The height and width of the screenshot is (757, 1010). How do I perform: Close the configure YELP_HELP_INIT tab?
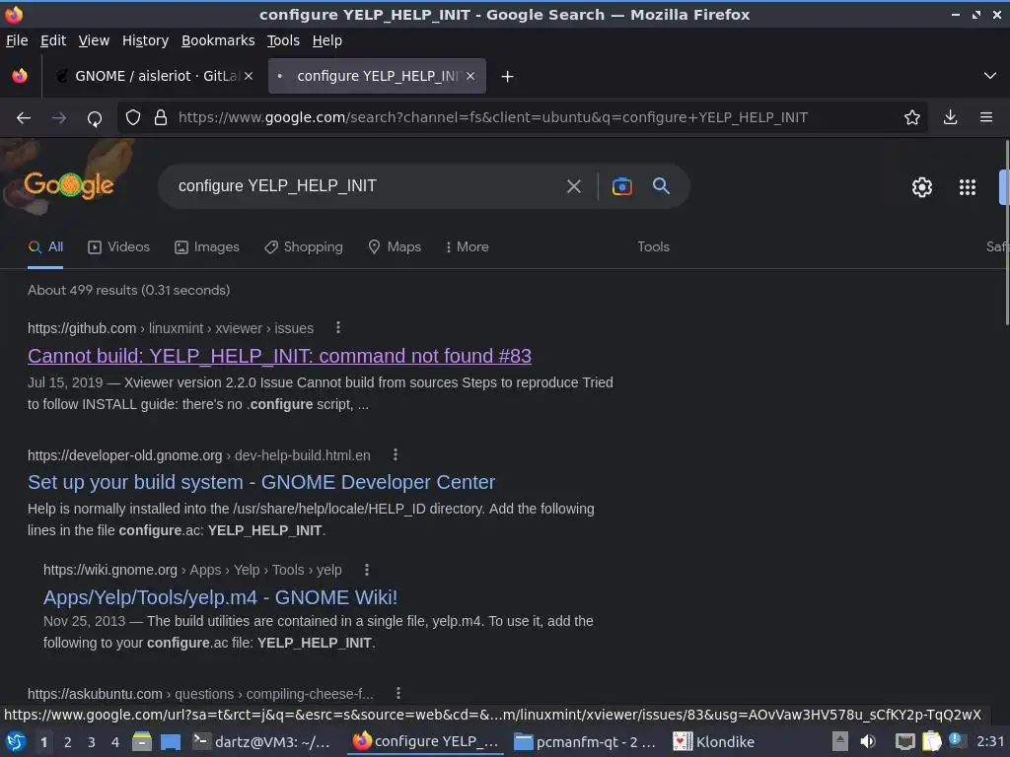tap(470, 76)
